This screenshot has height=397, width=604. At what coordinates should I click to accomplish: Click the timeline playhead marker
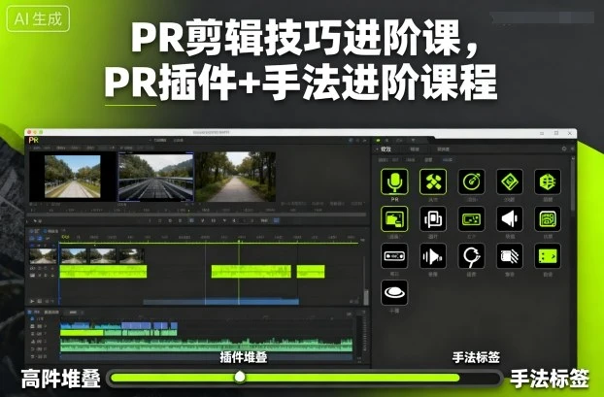tap(238, 239)
